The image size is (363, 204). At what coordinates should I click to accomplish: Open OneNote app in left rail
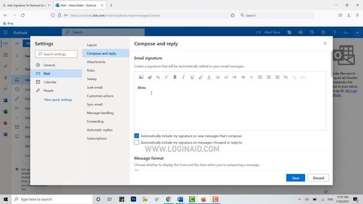point(6,134)
